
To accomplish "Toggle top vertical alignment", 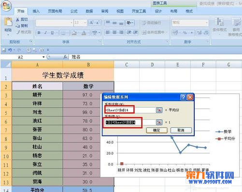I will [x=108, y=23].
